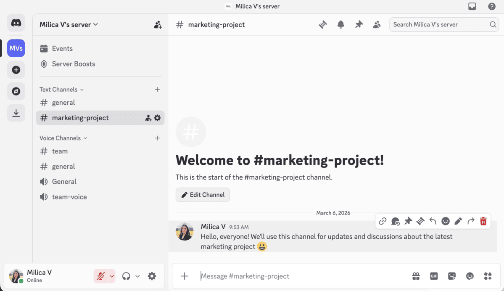Image resolution: width=504 pixels, height=291 pixels.
Task: Collapse the Voice Channels category
Action: pos(63,138)
